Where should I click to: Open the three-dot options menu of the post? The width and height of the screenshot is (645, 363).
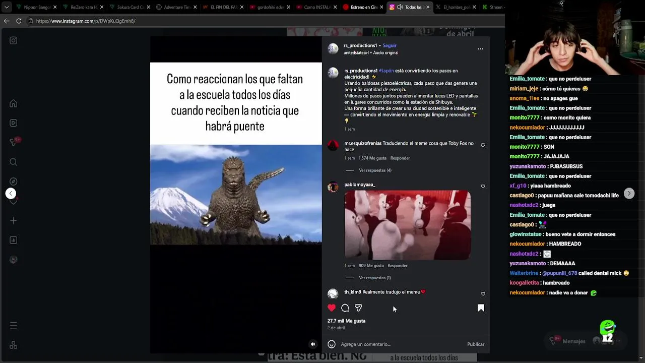480,49
